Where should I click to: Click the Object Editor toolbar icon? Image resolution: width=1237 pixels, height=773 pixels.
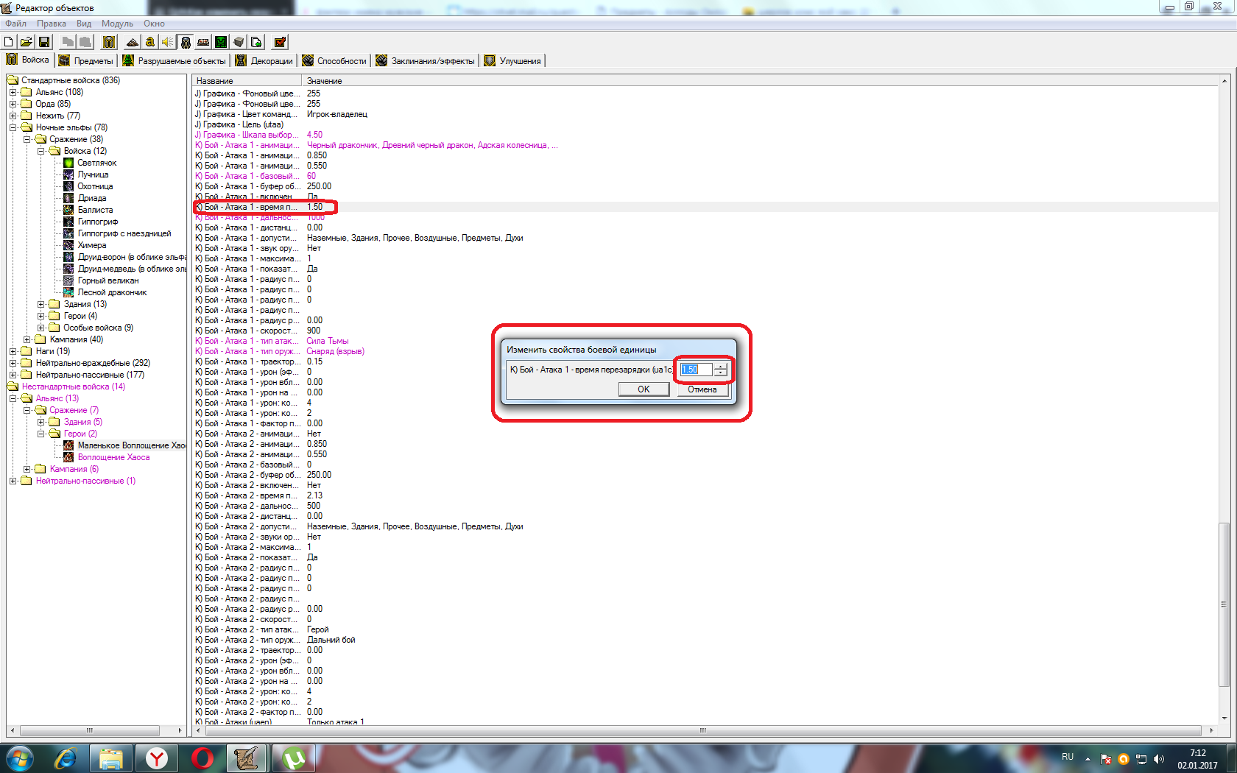coord(186,42)
